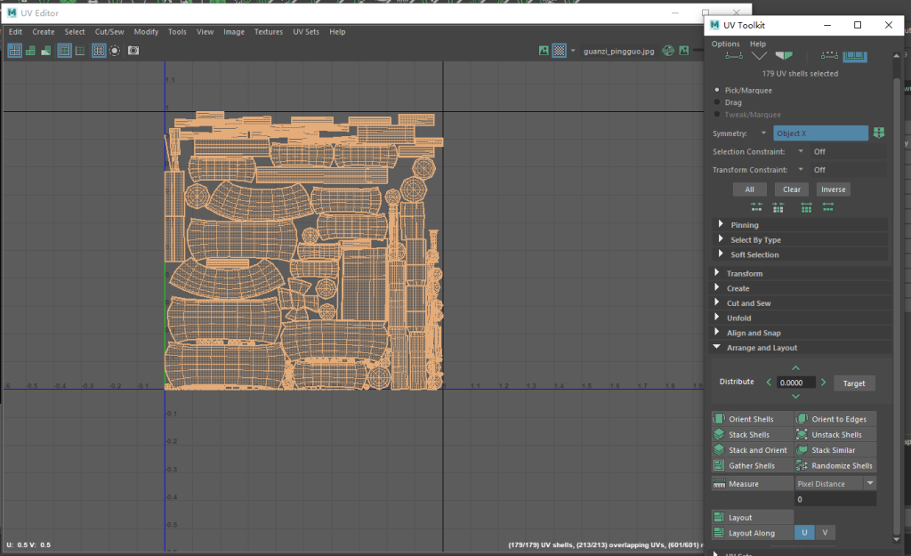Click the second green selection icon under All

(x=778, y=206)
